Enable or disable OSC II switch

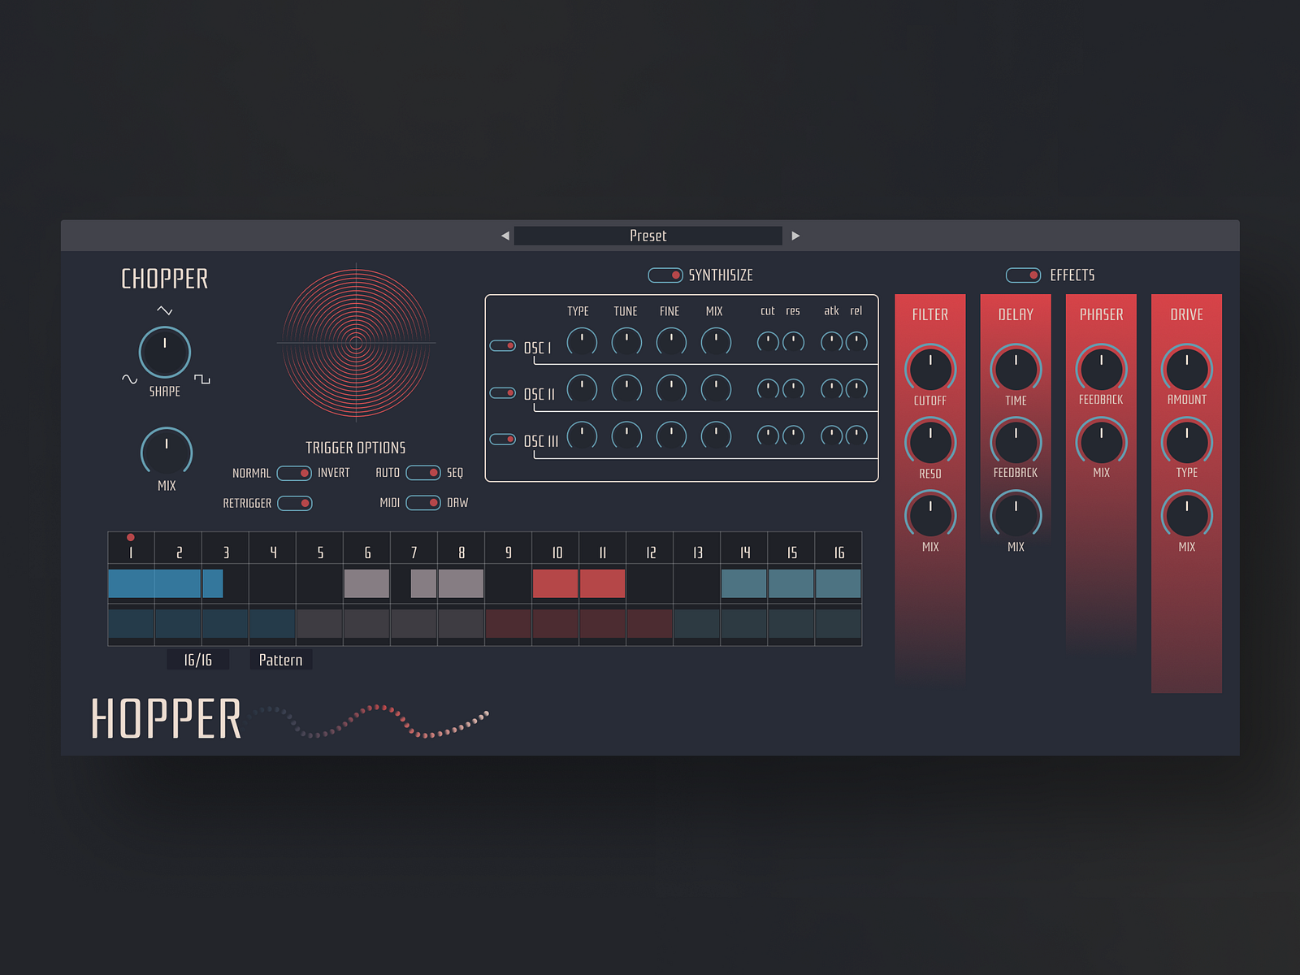tap(502, 393)
